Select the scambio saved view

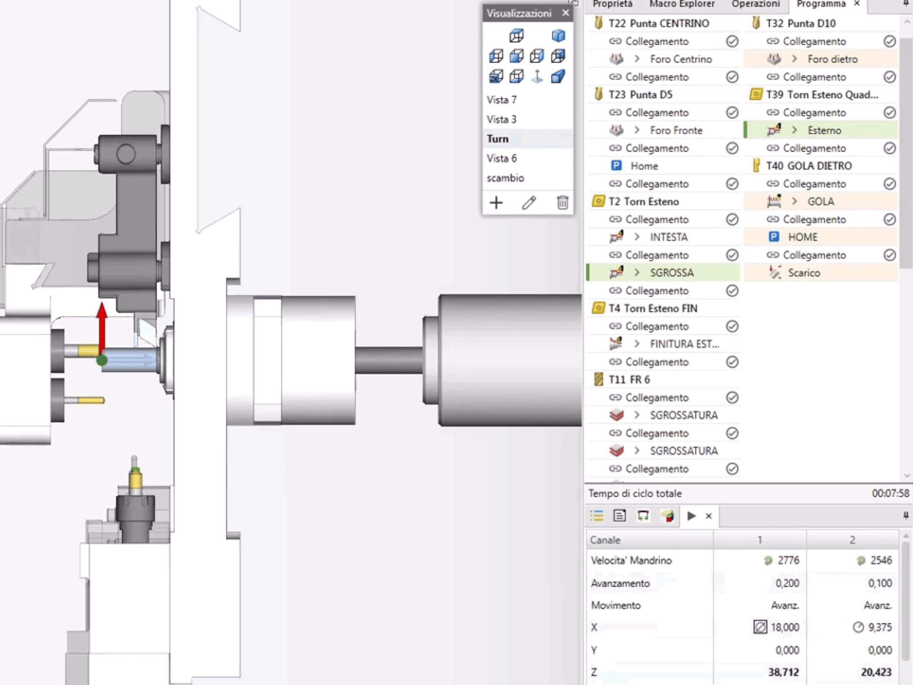[x=505, y=178]
